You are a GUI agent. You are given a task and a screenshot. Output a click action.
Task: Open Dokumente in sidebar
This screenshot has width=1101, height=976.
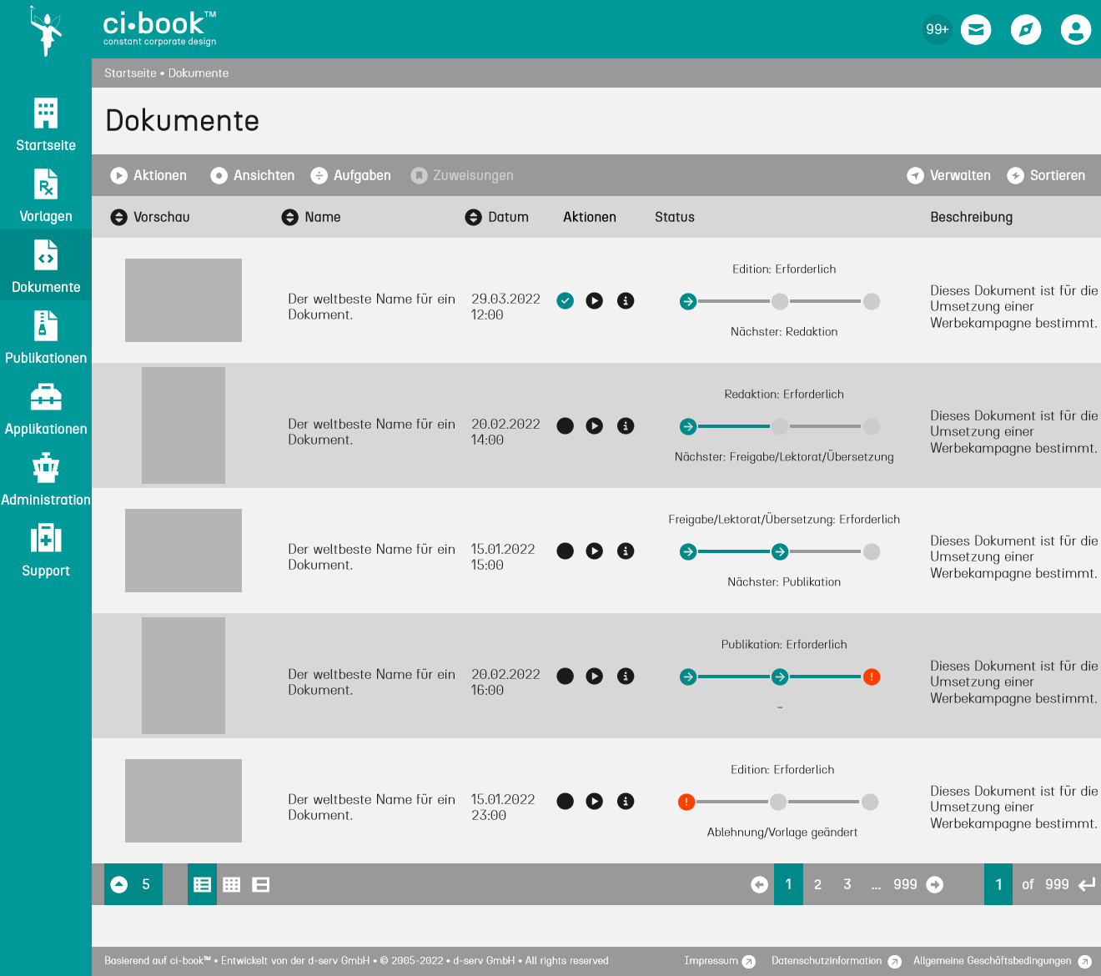click(x=46, y=267)
